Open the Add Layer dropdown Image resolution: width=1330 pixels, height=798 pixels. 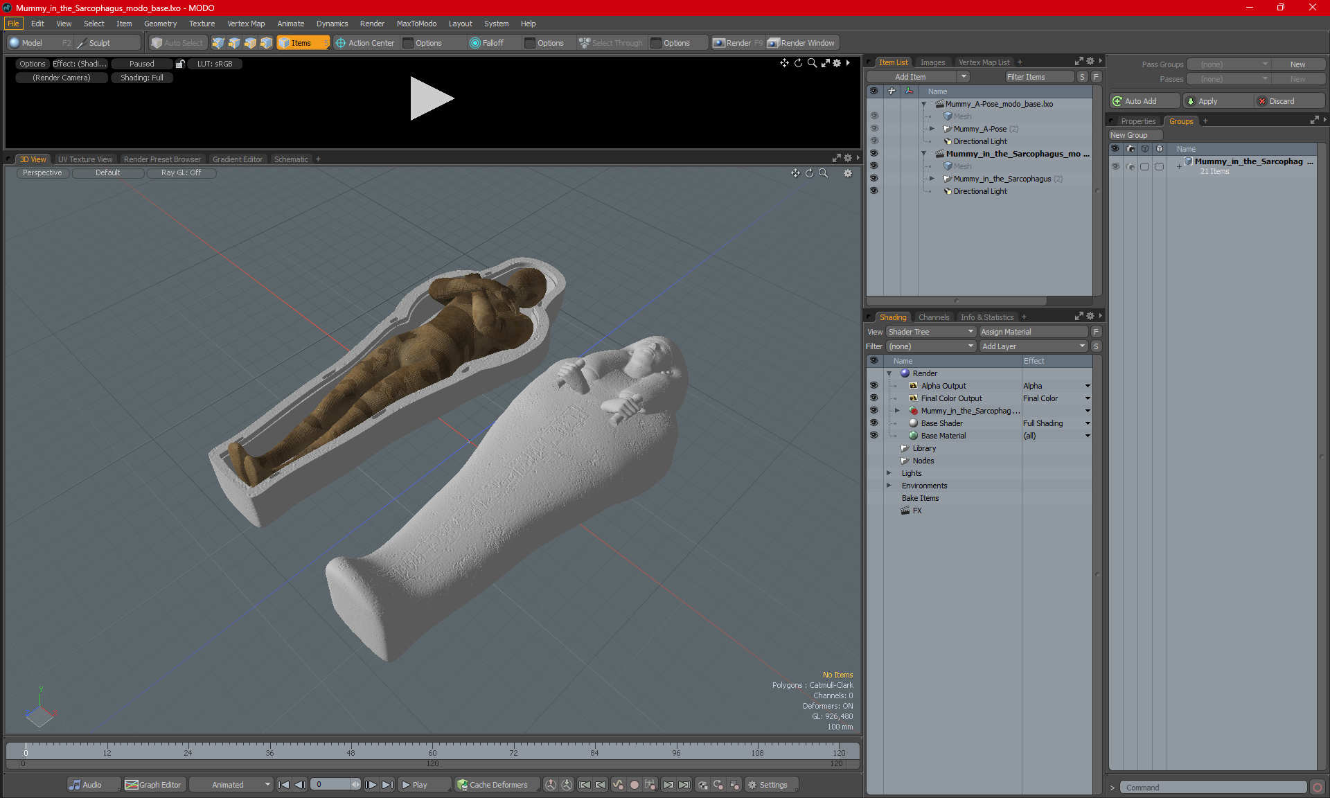1034,346
